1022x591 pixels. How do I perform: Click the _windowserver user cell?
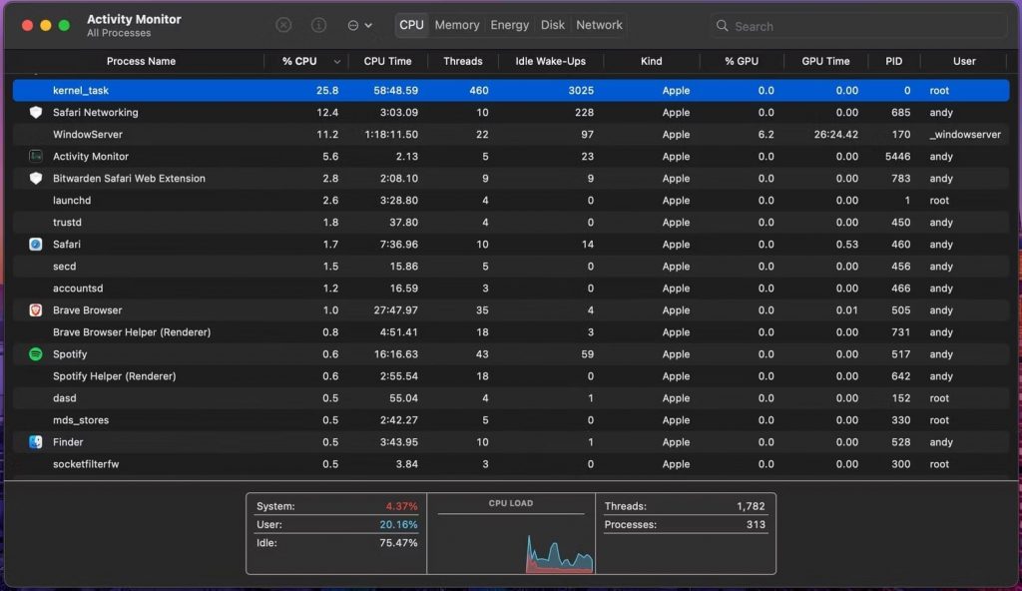965,135
